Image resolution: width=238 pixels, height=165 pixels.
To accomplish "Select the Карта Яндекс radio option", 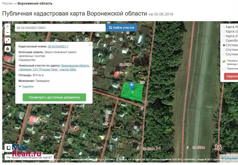I will (224, 27).
